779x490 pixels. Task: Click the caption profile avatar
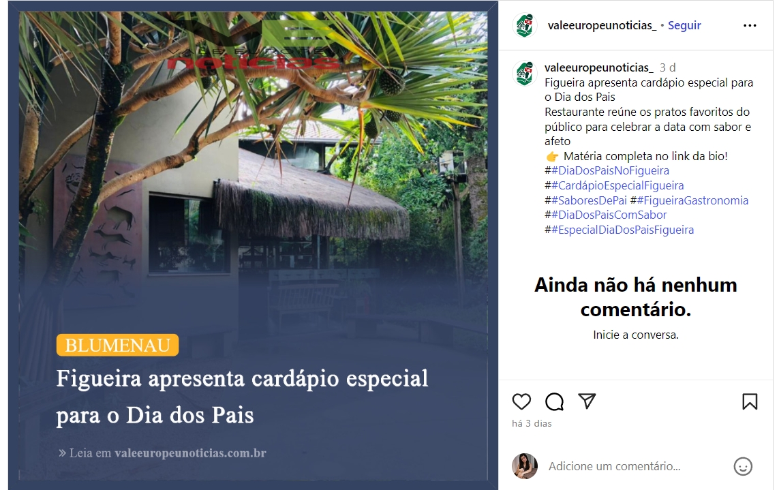click(525, 74)
